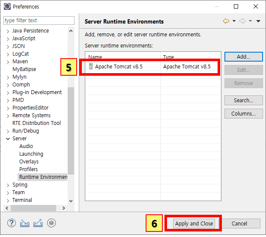
Task: Click the Help question mark icon
Action: click(12, 223)
